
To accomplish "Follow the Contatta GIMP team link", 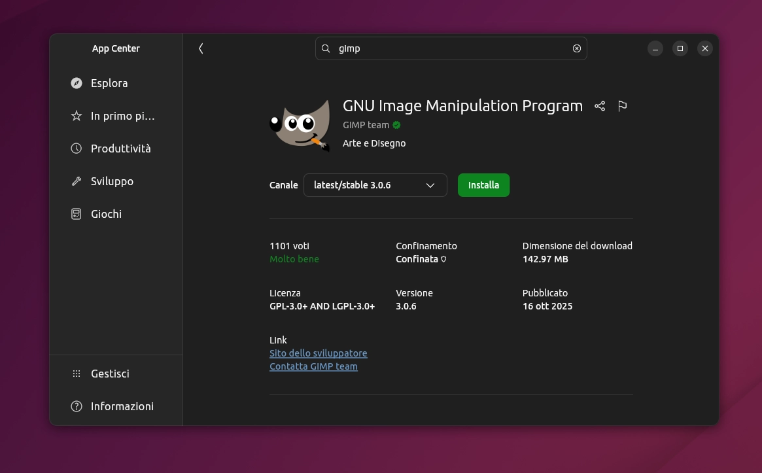I will coord(313,366).
